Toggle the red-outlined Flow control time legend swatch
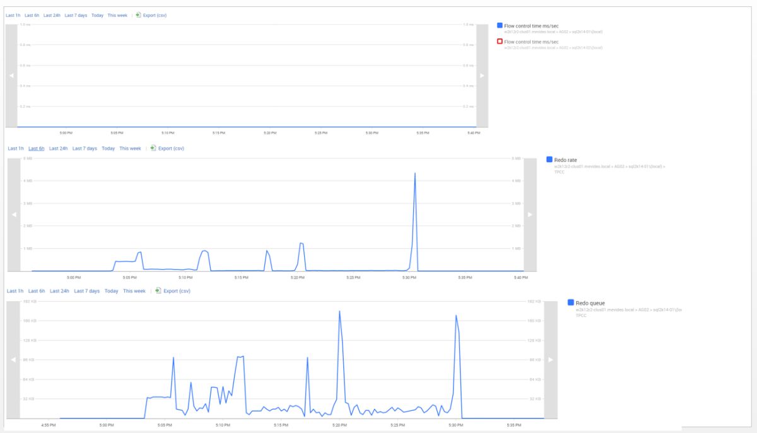Viewport: 757px width, 433px height. tap(500, 42)
